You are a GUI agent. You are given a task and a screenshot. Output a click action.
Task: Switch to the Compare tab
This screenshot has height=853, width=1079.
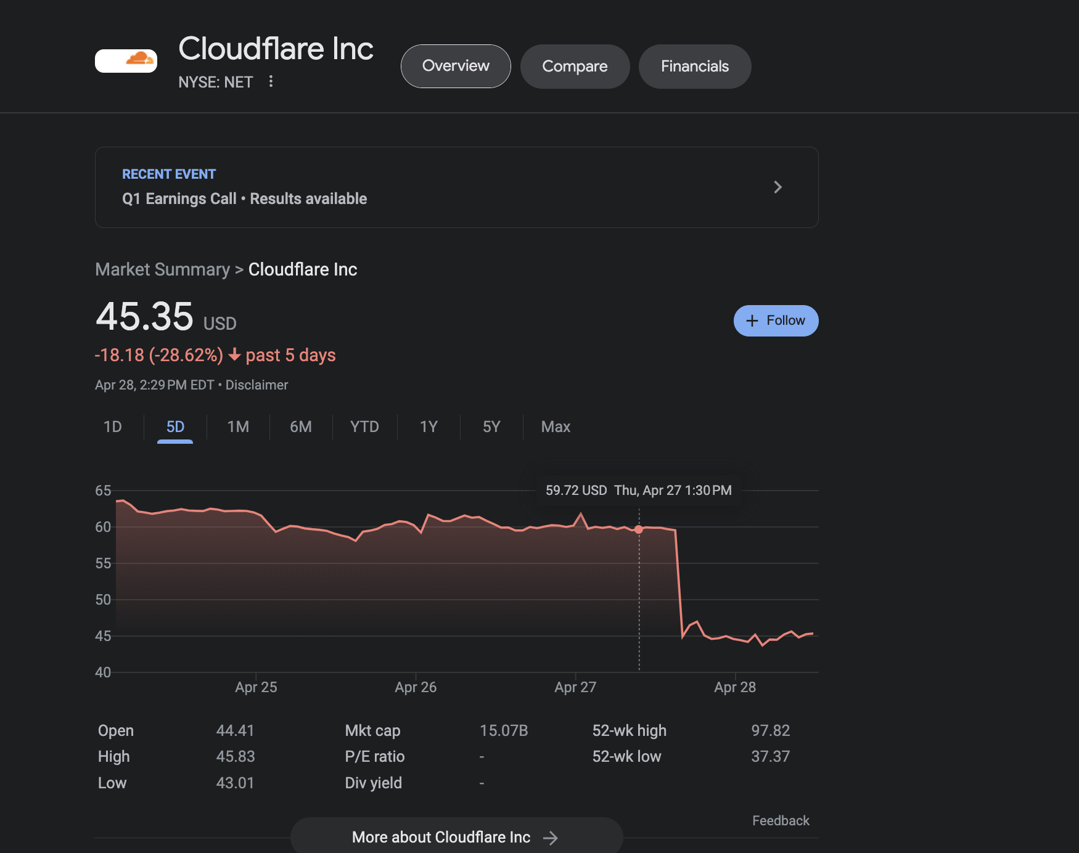pyautogui.click(x=575, y=66)
